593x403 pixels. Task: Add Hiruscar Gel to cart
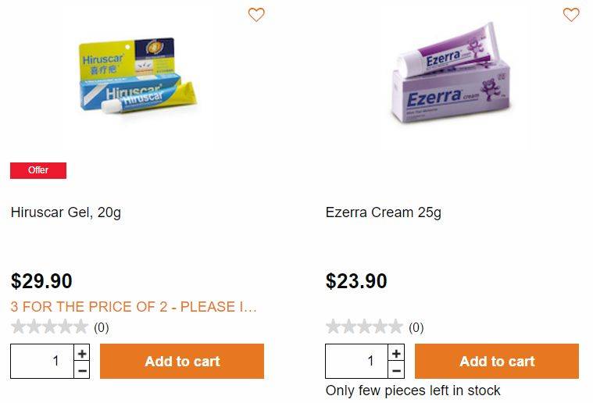(x=182, y=361)
